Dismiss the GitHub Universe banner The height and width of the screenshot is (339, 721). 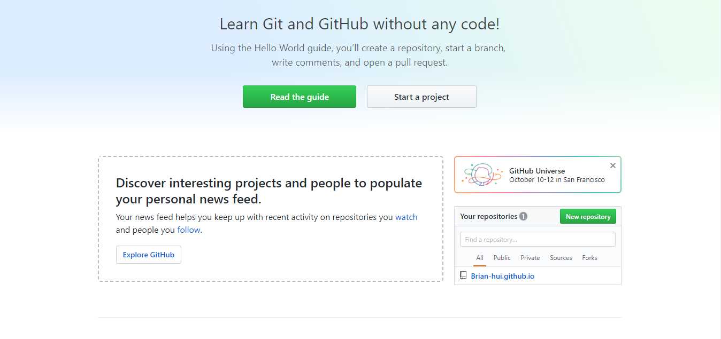click(x=613, y=165)
